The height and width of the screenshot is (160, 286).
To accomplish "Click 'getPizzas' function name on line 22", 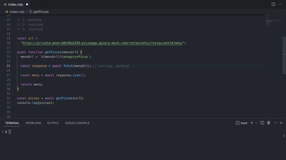I will coord(53,52).
